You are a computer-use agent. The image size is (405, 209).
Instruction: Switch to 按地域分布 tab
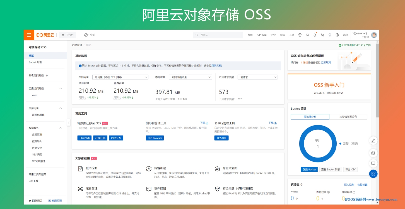[x=310, y=117]
